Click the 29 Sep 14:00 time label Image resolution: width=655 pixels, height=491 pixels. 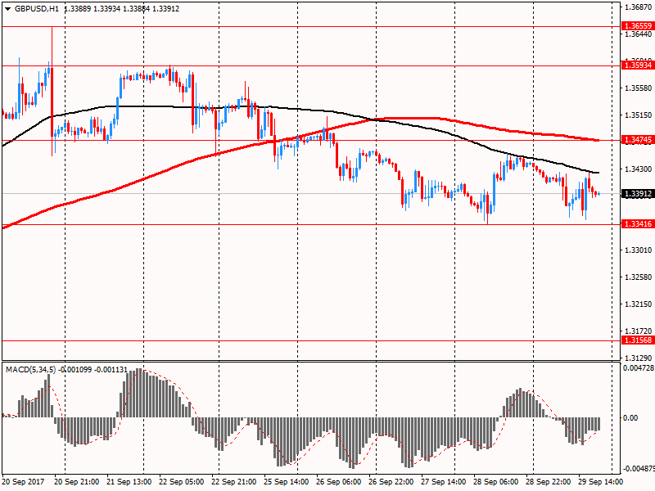(x=600, y=482)
